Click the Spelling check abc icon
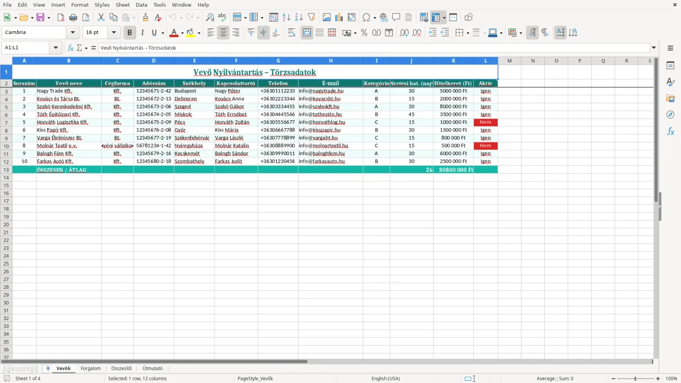The width and height of the screenshot is (681, 383). pos(222,18)
